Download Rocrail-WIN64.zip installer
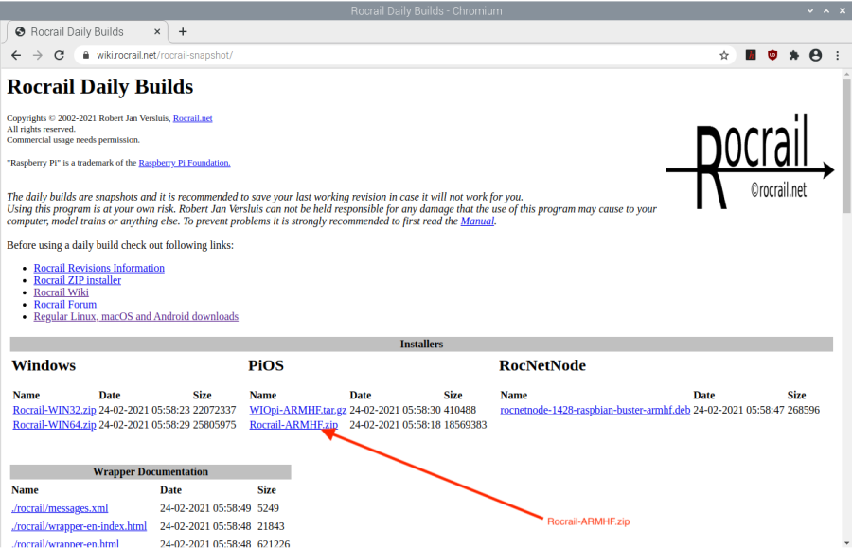852x548 pixels. (x=54, y=425)
